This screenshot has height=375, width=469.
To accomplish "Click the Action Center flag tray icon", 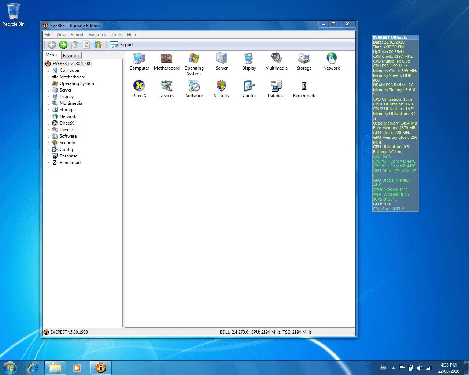I will [x=402, y=368].
